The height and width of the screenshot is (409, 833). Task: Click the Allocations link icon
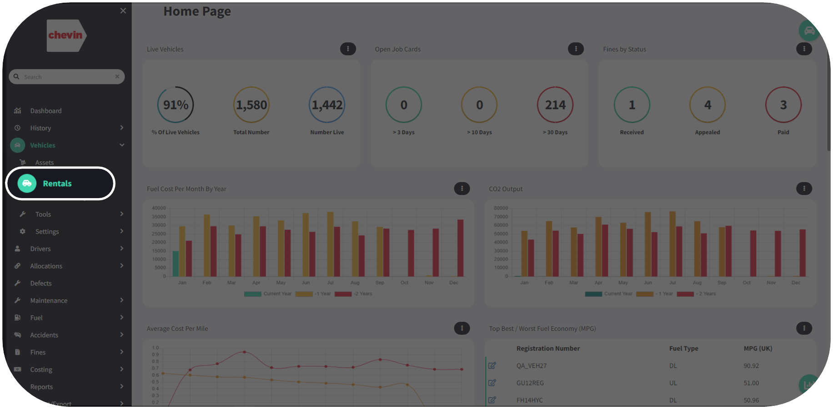click(x=17, y=266)
